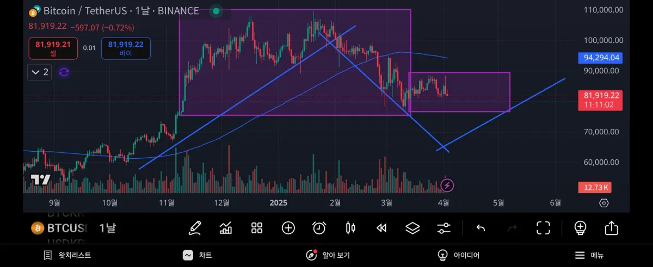Open the layout grid templates icon

257,228
